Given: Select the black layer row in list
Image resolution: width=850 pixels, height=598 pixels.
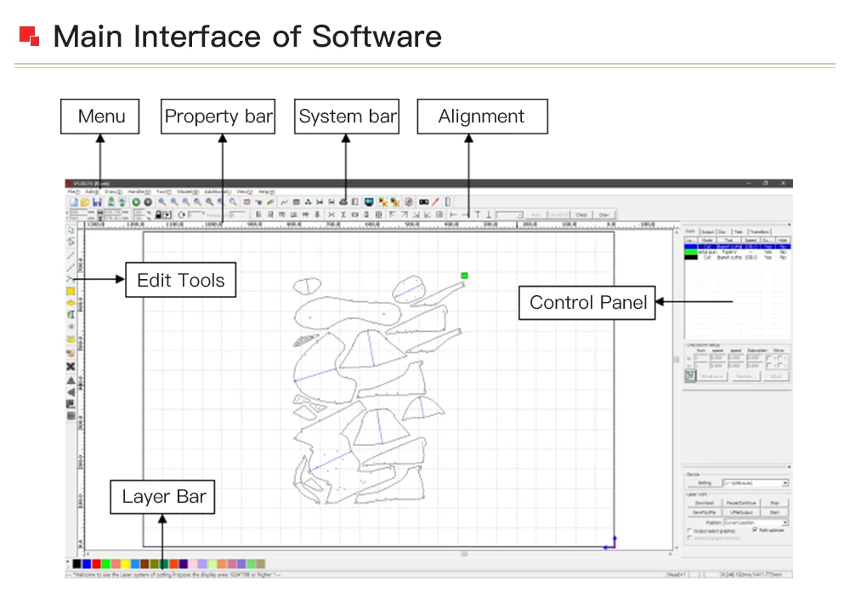Looking at the screenshot, I should 737,257.
